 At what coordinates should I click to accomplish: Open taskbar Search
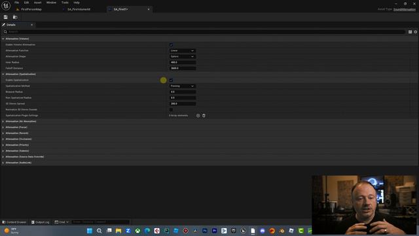(x=99, y=231)
